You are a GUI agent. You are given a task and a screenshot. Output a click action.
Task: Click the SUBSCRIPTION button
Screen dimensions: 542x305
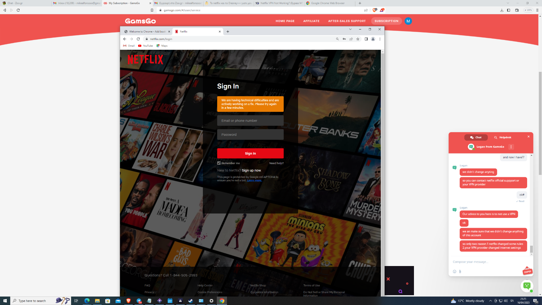click(x=387, y=21)
